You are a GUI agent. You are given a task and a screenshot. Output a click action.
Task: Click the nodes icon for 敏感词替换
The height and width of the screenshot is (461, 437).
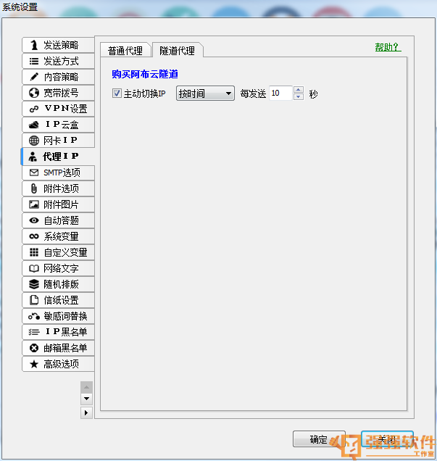click(x=34, y=316)
